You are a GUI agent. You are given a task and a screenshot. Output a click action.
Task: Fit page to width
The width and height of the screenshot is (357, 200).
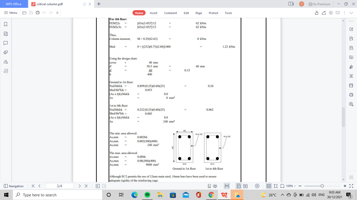(282, 186)
